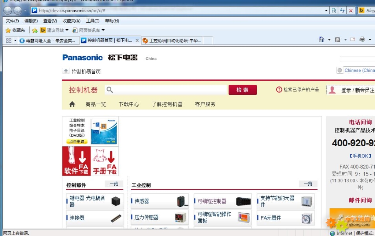Expand the 网页快讯库 dropdown arrow
Viewport: 375px width, 236px height.
pyautogui.click(x=103, y=30)
